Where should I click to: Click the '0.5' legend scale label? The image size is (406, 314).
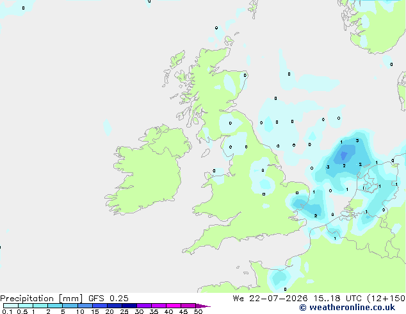[22, 311]
